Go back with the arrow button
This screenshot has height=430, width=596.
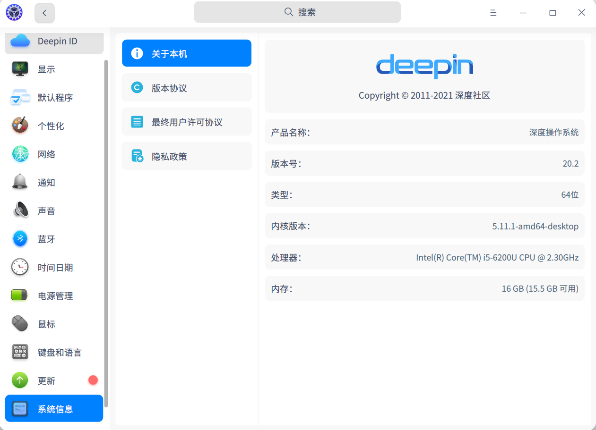coord(44,13)
